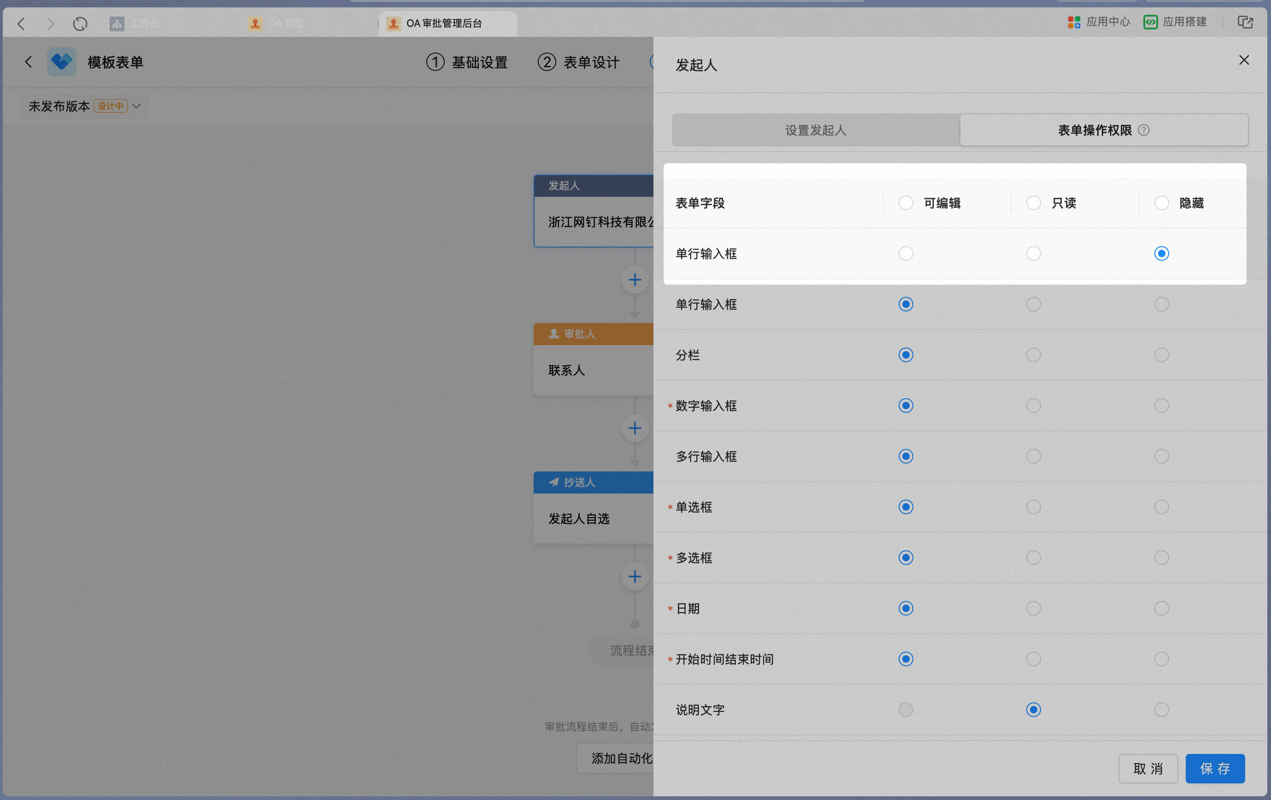Image resolution: width=1271 pixels, height=800 pixels.
Task: Reload the page with refresh icon
Action: 80,24
